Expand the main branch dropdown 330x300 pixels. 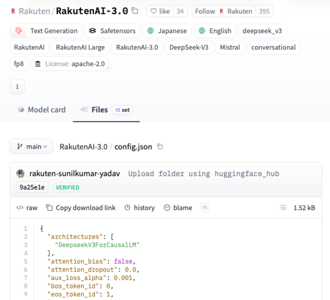pyautogui.click(x=32, y=147)
